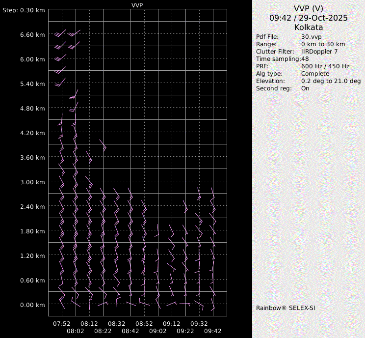
Task: Select the Kolkata station name
Action: coord(308,28)
